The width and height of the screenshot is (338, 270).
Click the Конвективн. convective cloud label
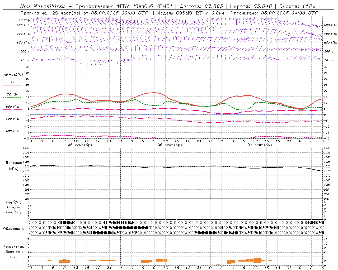coord(13,247)
